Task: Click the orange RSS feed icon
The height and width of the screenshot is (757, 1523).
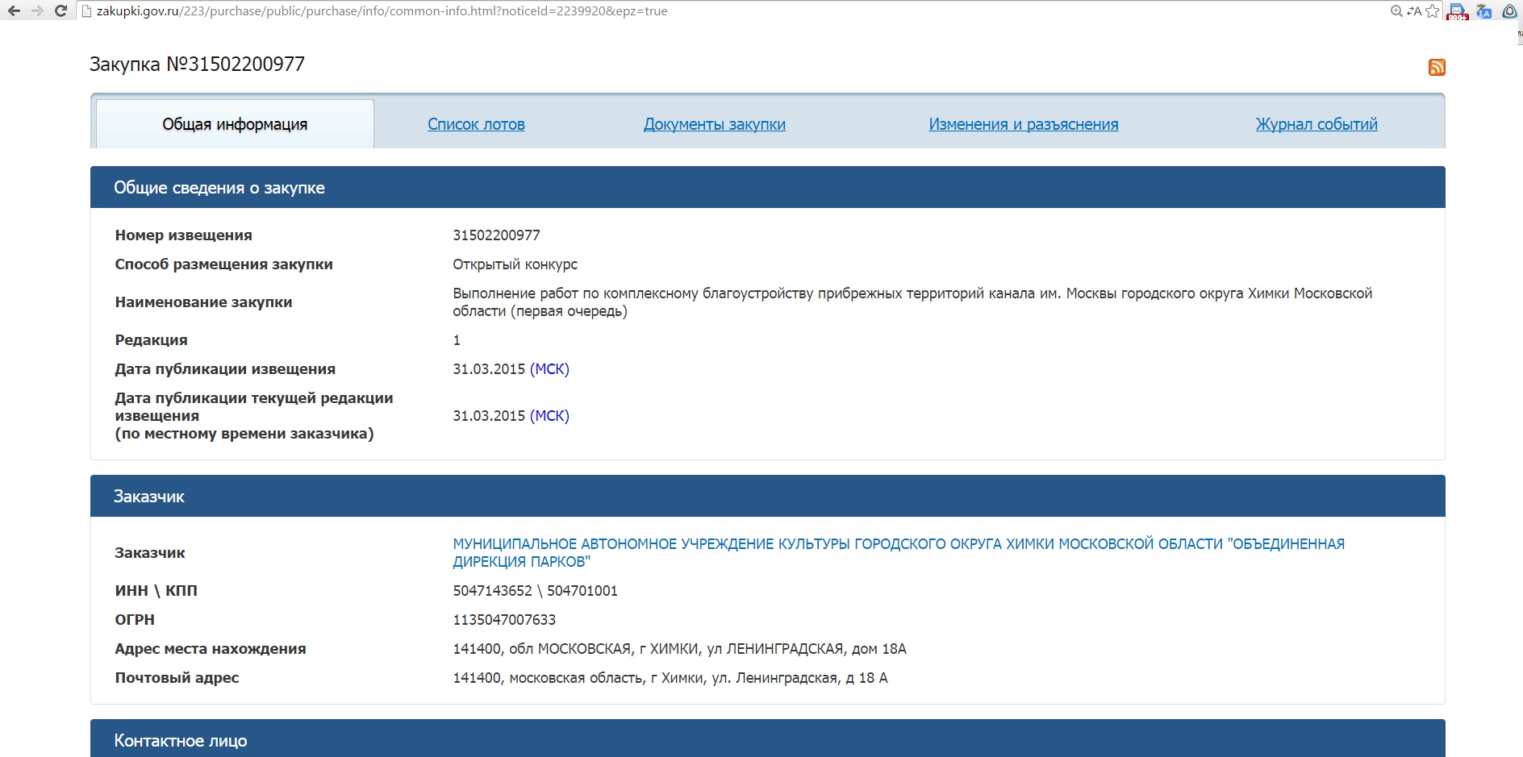Action: pyautogui.click(x=1436, y=67)
